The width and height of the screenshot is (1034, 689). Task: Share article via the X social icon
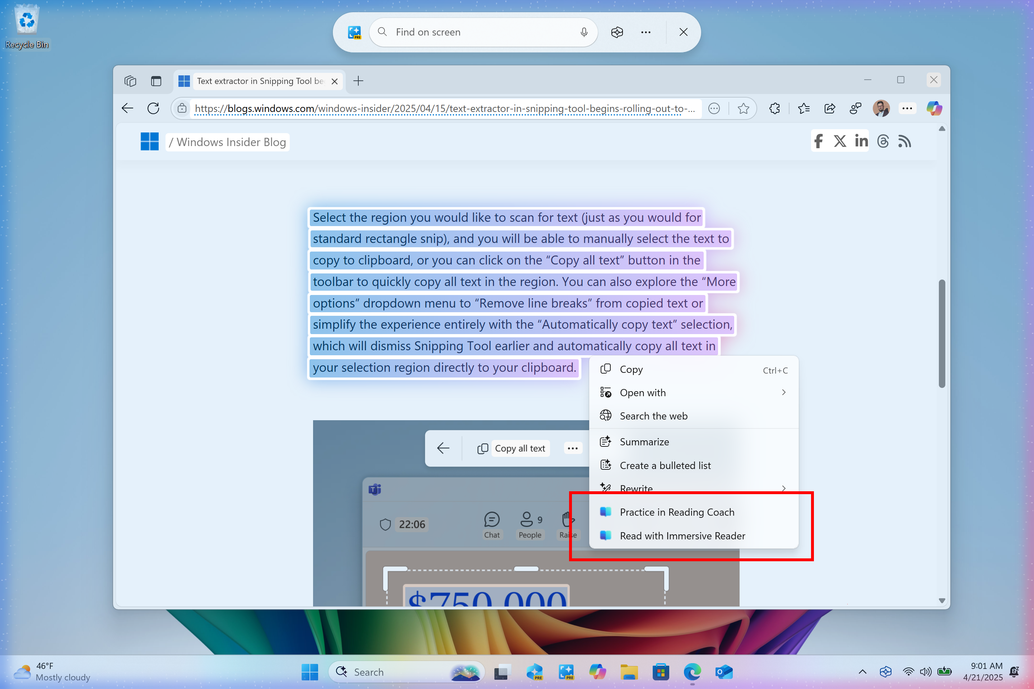pos(840,141)
